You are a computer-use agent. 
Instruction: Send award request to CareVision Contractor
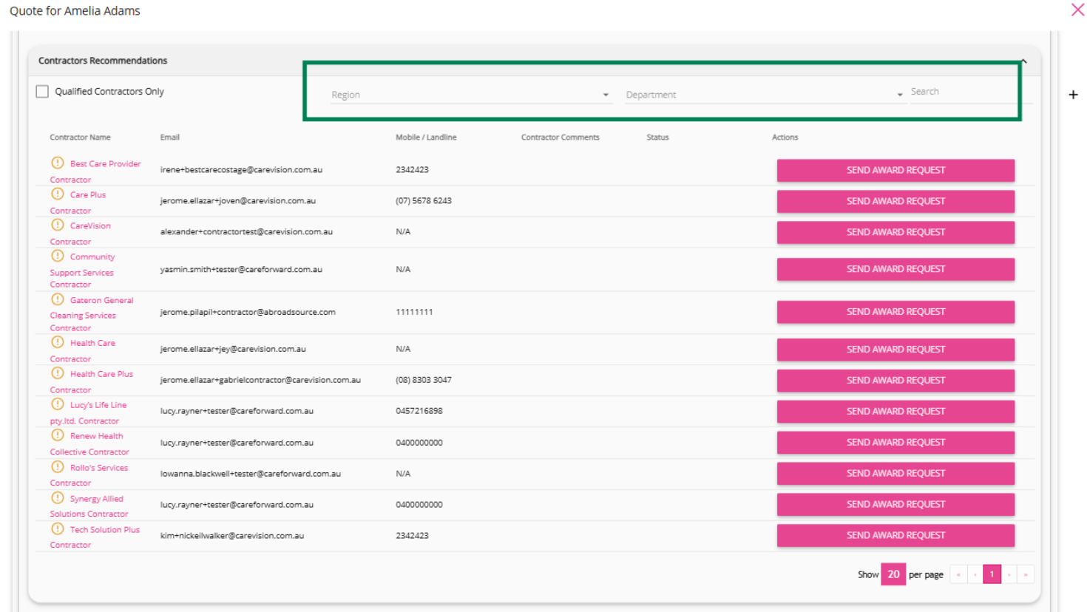point(895,232)
